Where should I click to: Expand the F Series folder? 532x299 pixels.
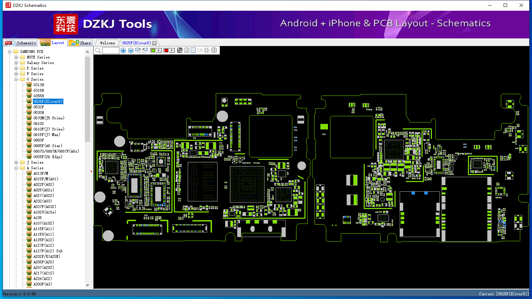(x=16, y=74)
